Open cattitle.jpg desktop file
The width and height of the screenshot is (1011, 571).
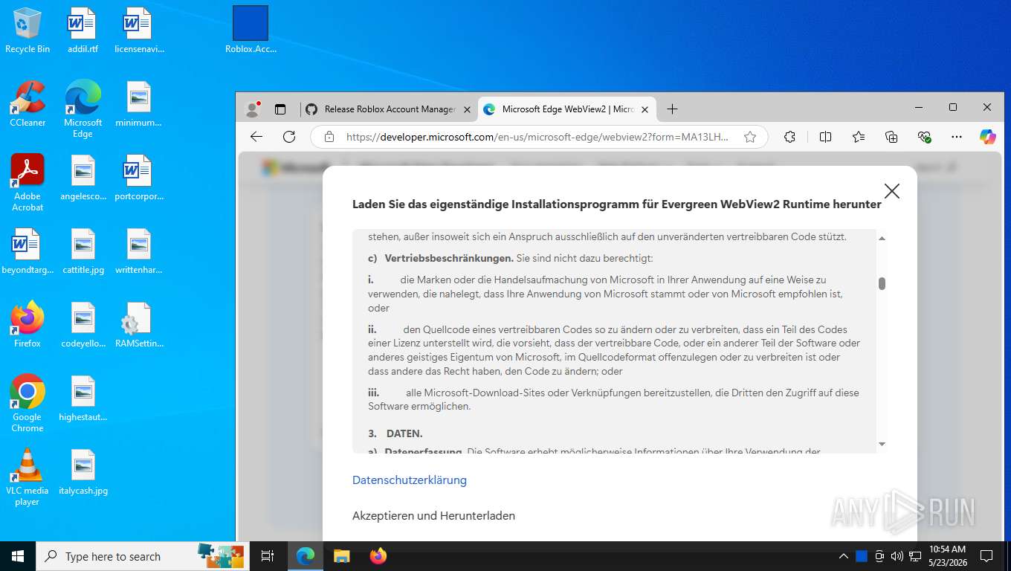(x=83, y=251)
